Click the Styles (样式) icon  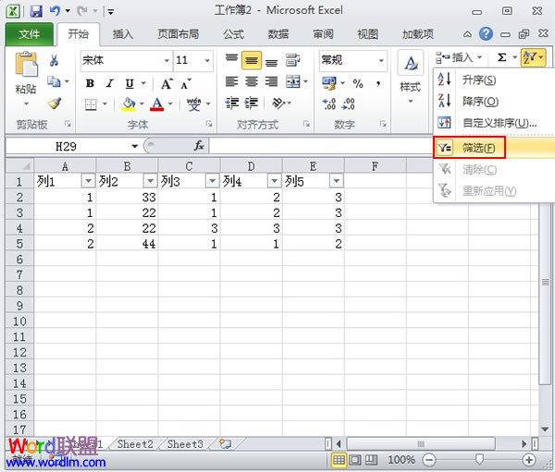click(410, 74)
